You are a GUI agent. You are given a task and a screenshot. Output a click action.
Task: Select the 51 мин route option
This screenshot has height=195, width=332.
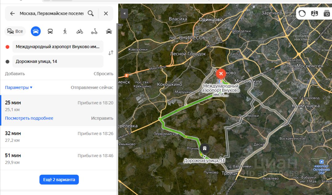point(58,159)
